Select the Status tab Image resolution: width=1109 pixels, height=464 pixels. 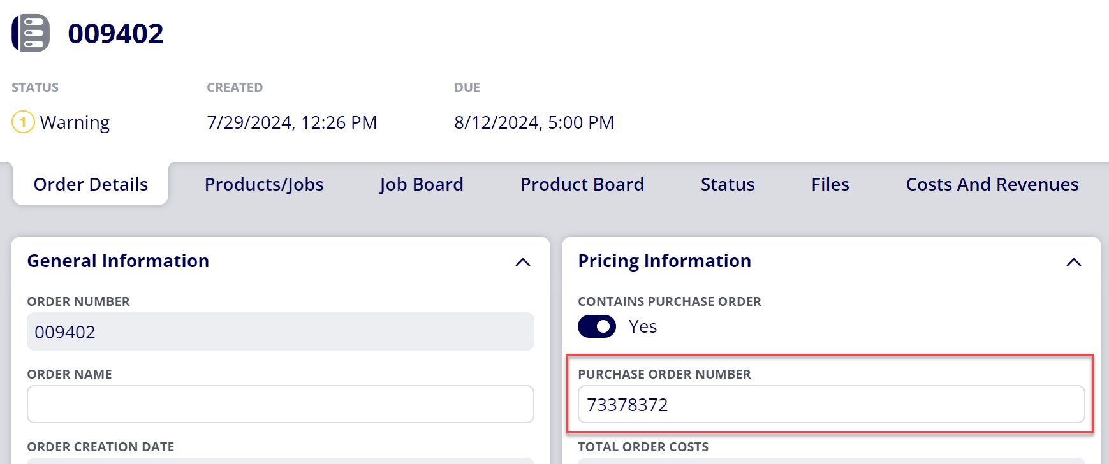[728, 184]
